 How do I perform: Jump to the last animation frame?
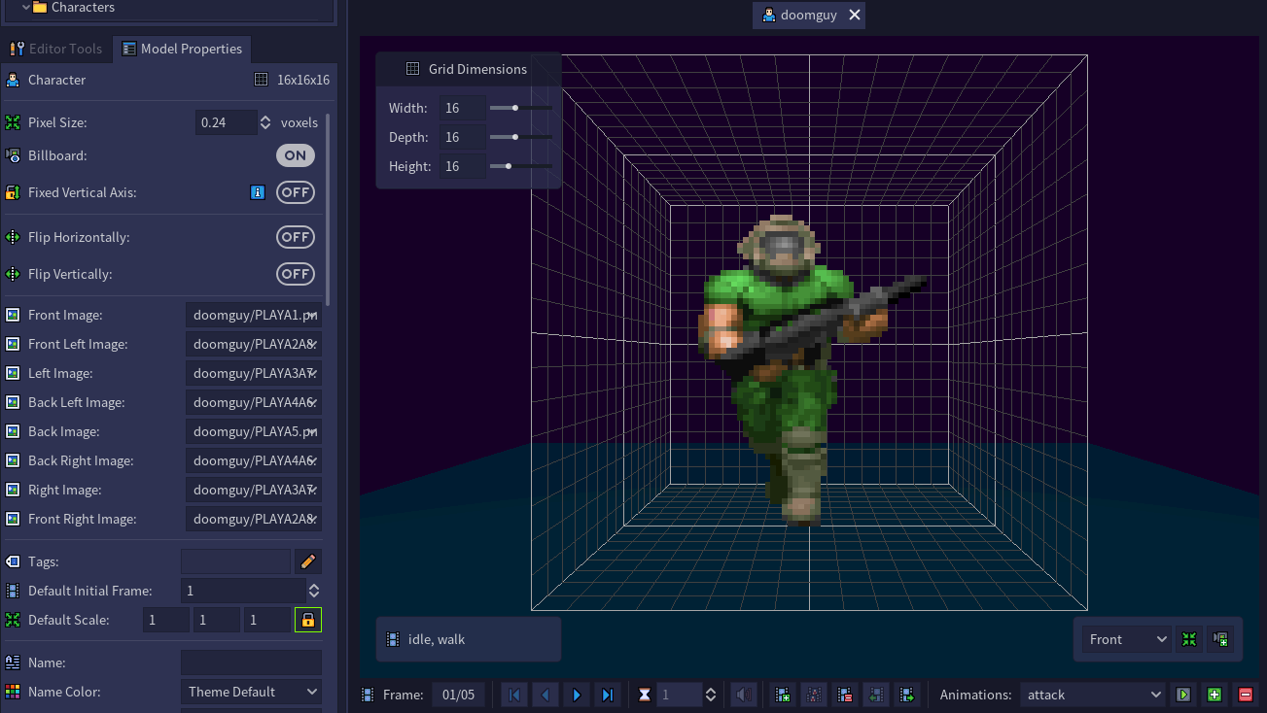point(608,695)
